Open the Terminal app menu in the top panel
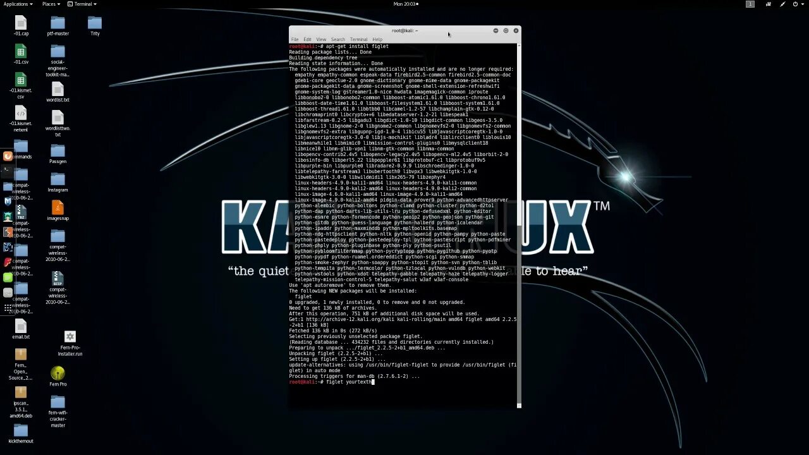 82,4
